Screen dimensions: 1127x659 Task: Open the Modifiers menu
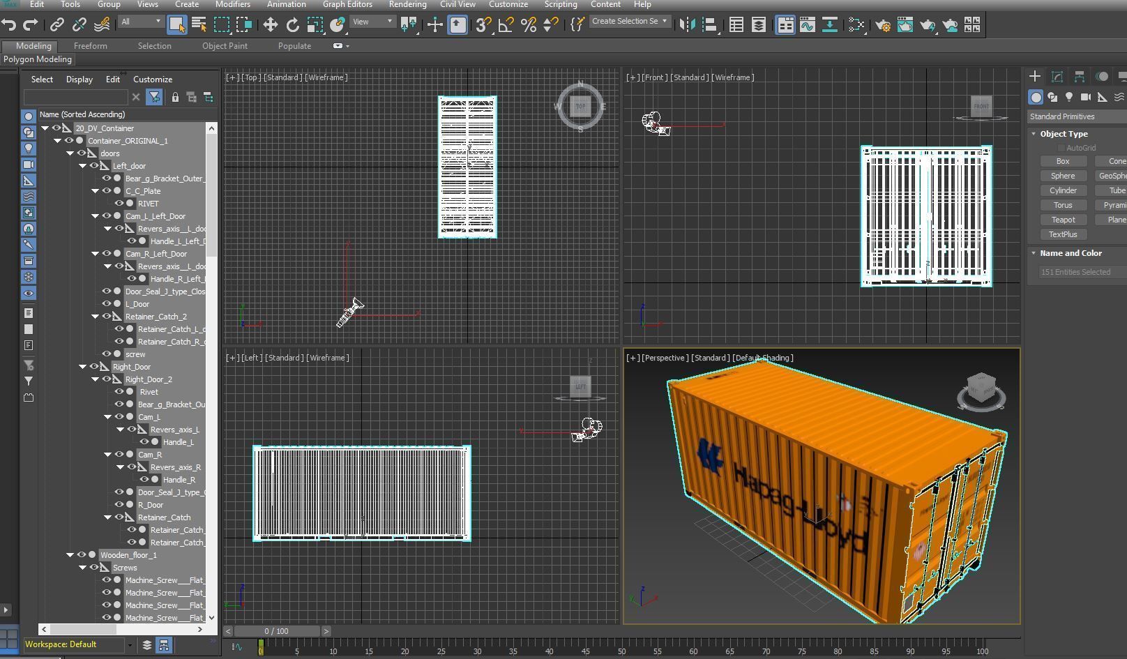click(233, 4)
